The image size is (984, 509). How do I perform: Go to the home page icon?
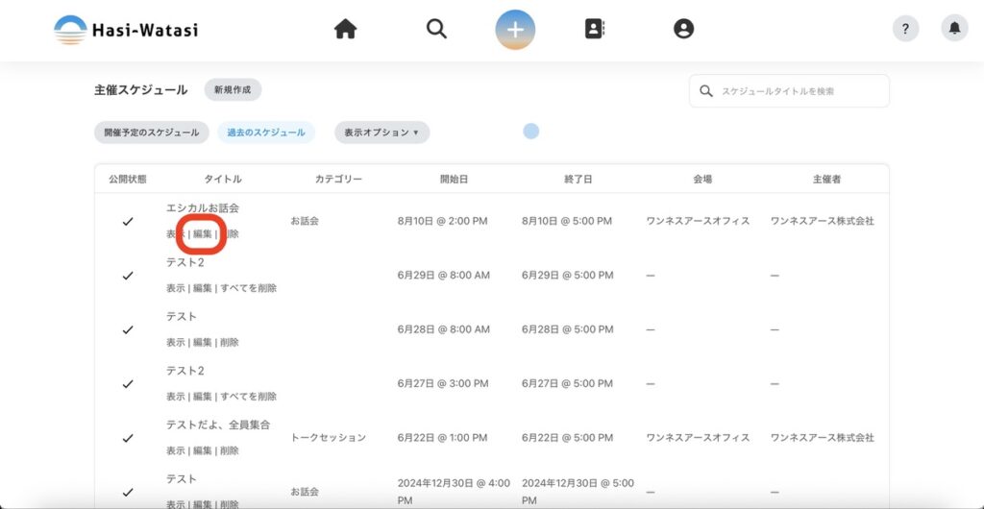click(x=345, y=30)
